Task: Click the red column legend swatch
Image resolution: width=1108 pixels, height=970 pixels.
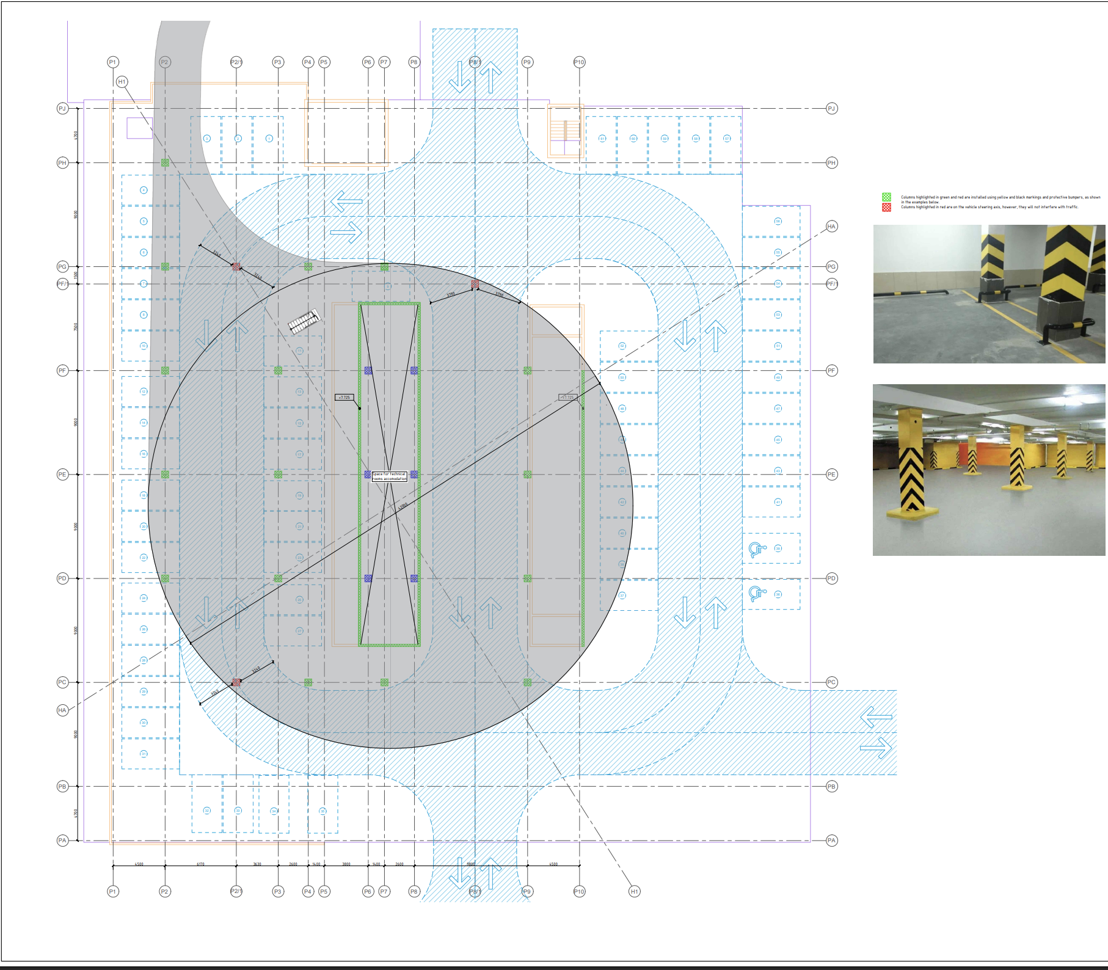Action: click(886, 208)
